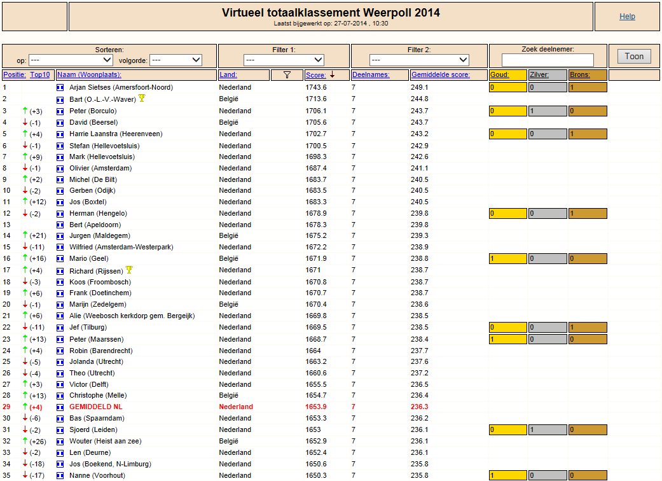Click the down arrow next to Score header
This screenshot has width=662, height=481.
332,74
